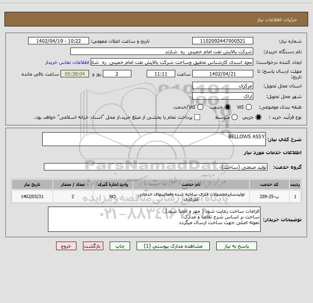The width and height of the screenshot is (313, 303).
Task: Click the نام خدمت column header
Action: pyautogui.click(x=191, y=184)
